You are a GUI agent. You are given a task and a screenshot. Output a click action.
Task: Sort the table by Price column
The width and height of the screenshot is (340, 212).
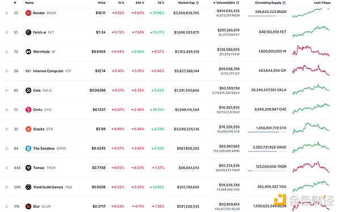click(x=101, y=3)
